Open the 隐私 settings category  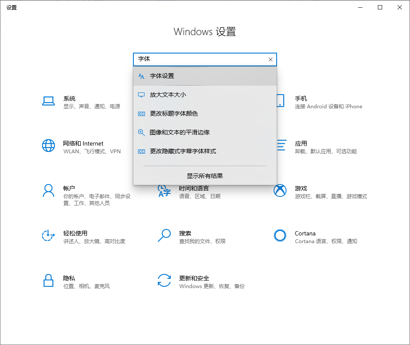69,278
